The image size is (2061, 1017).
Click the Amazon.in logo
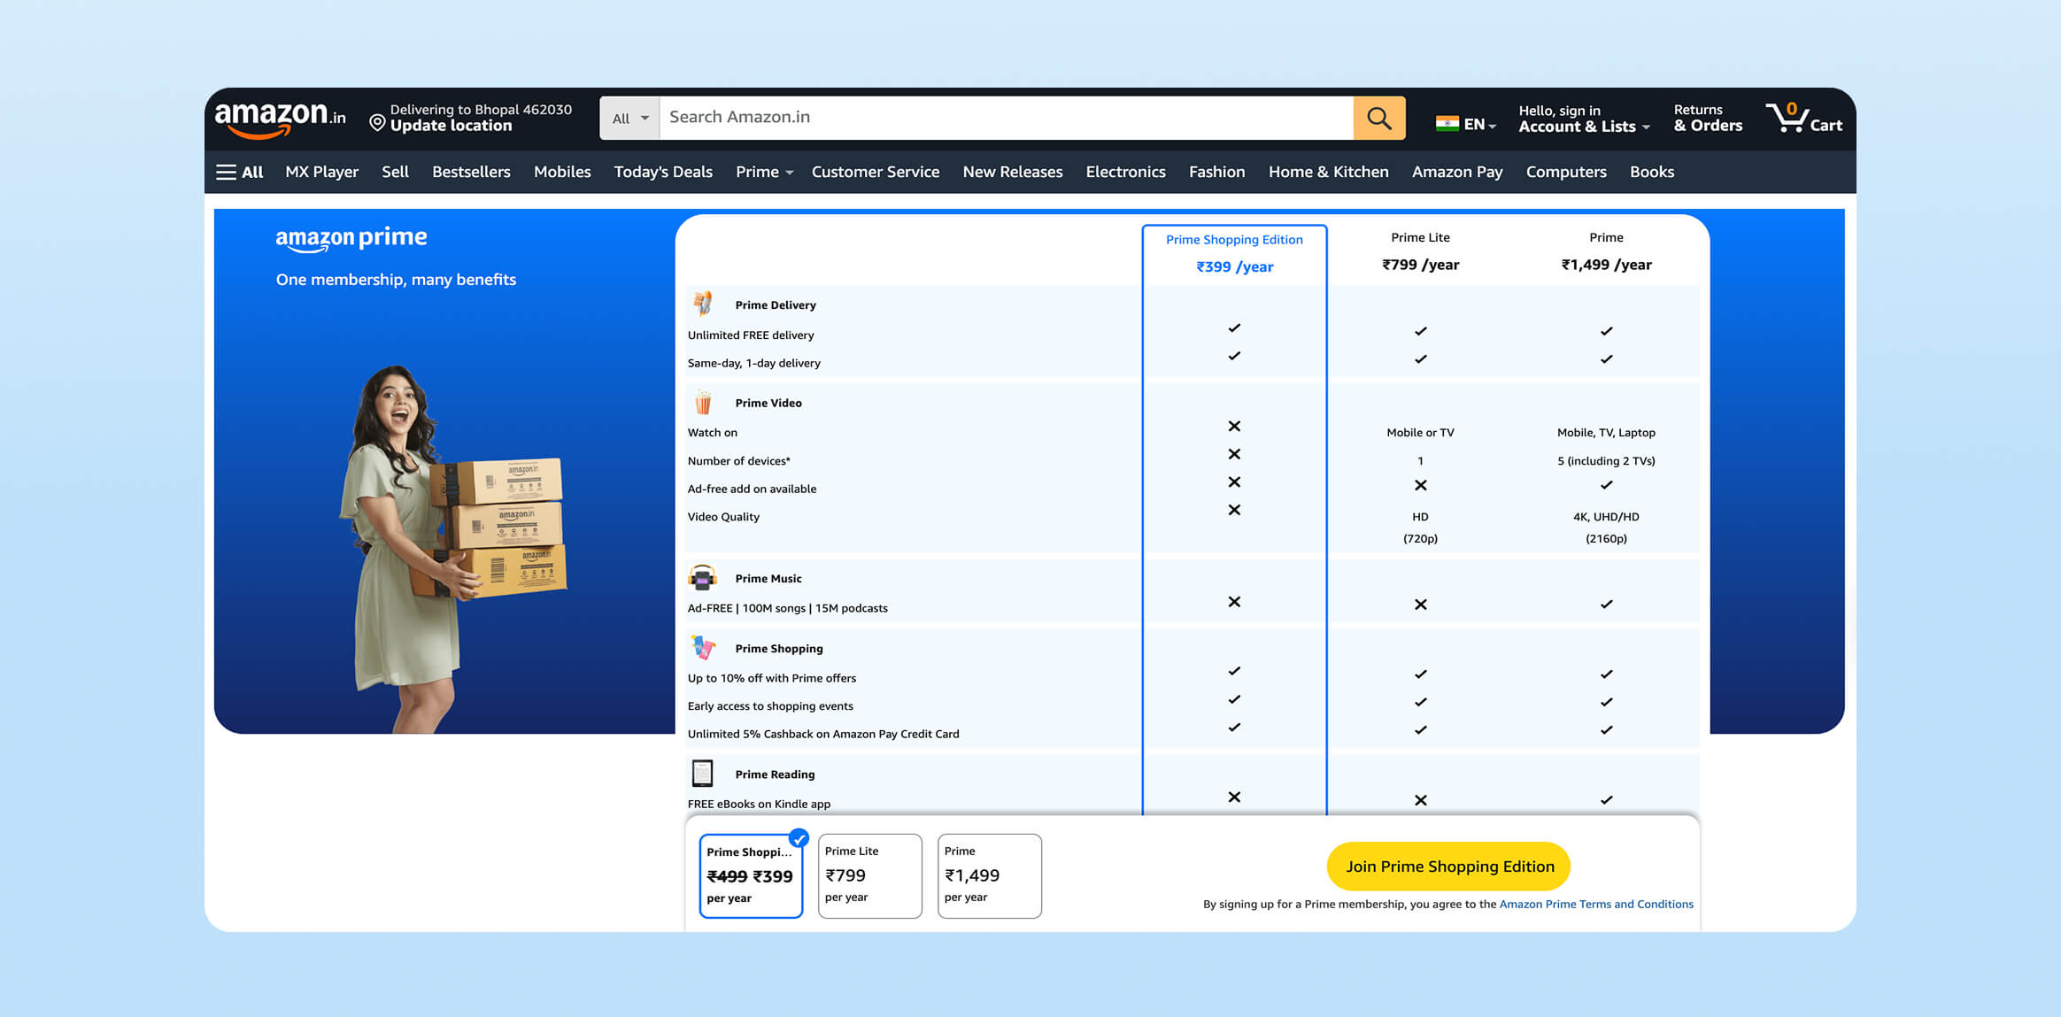coord(279,118)
